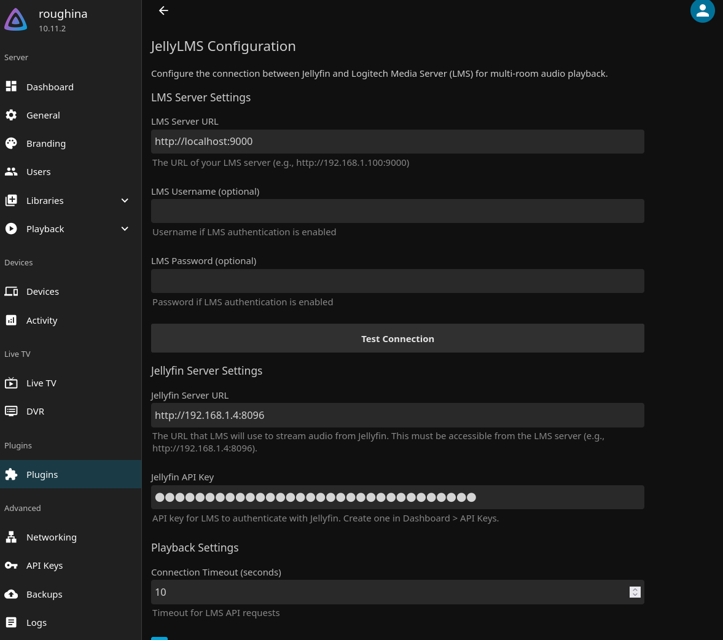The width and height of the screenshot is (723, 640).
Task: Open the Backups page
Action: click(44, 594)
